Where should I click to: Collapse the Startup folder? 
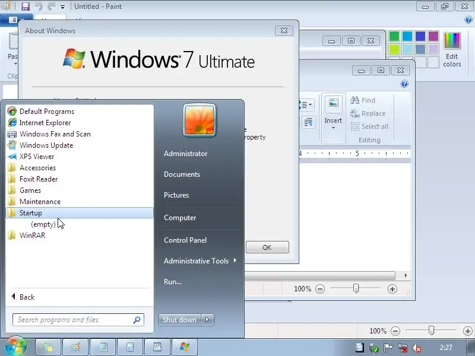click(x=80, y=213)
